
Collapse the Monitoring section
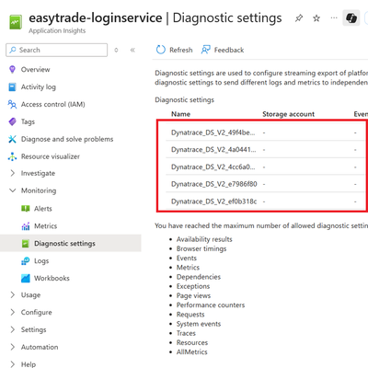coord(13,190)
